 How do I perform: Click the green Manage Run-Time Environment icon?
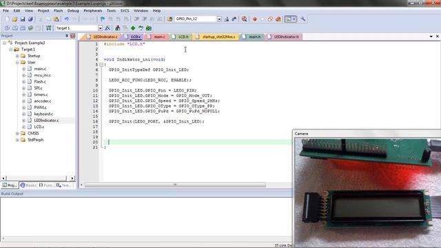pos(133,28)
